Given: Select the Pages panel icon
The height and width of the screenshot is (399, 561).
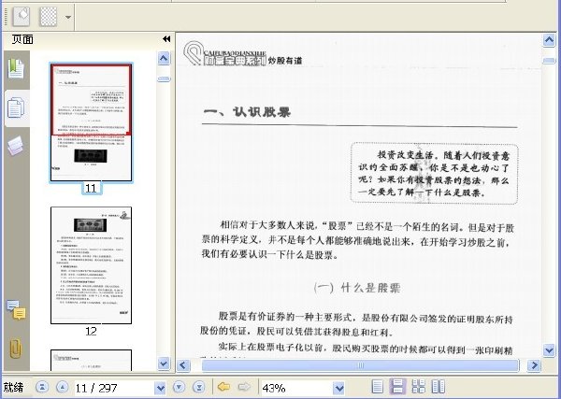Looking at the screenshot, I should (16, 108).
